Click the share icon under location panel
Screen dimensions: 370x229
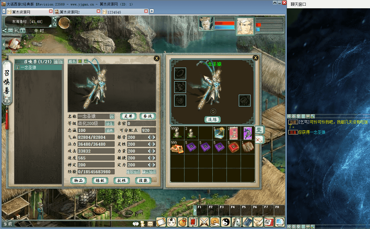pyautogui.click(x=4, y=31)
